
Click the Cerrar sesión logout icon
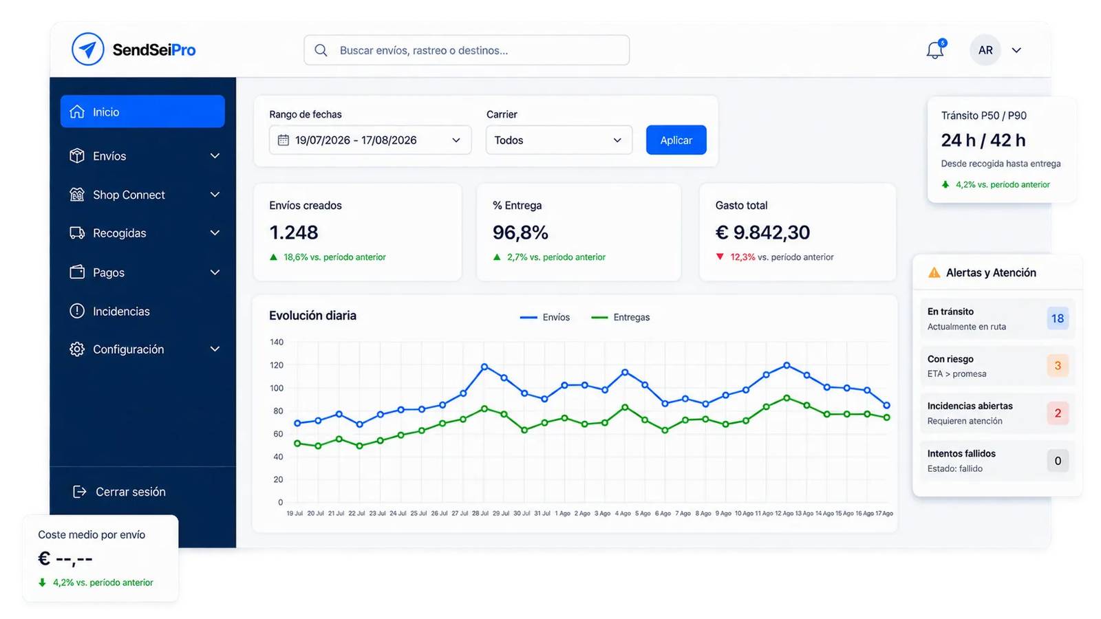pos(80,492)
